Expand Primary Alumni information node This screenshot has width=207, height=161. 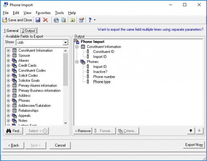[x=8, y=86]
